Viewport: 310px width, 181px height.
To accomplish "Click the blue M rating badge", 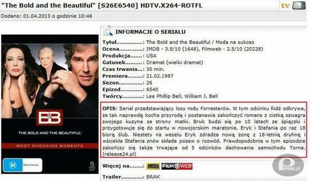I will click(22, 165).
